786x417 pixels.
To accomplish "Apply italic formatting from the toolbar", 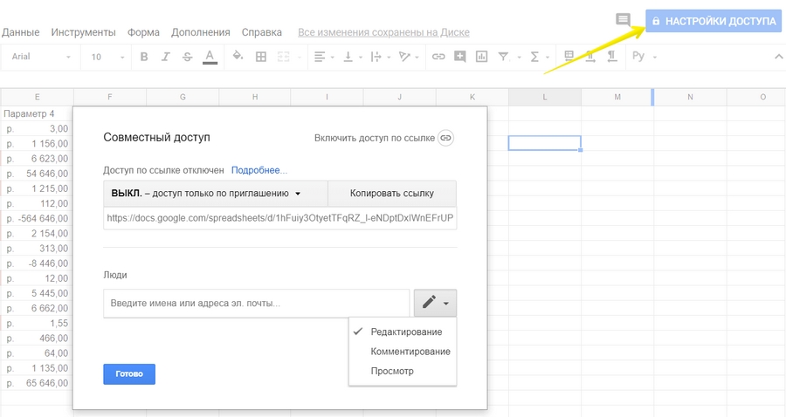I will point(166,57).
